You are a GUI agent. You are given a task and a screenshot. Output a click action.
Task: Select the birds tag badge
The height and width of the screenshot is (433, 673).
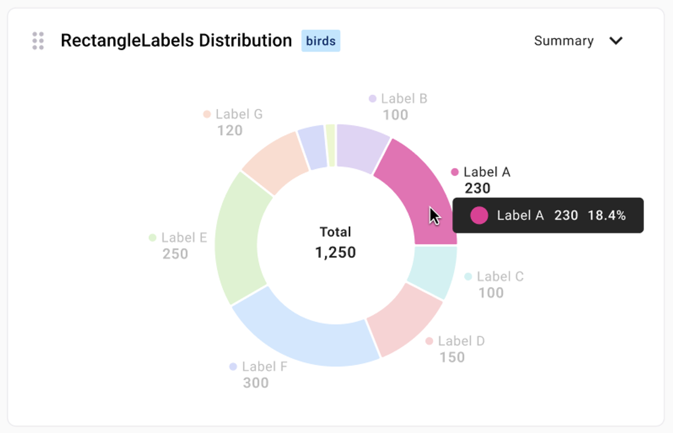pyautogui.click(x=321, y=41)
